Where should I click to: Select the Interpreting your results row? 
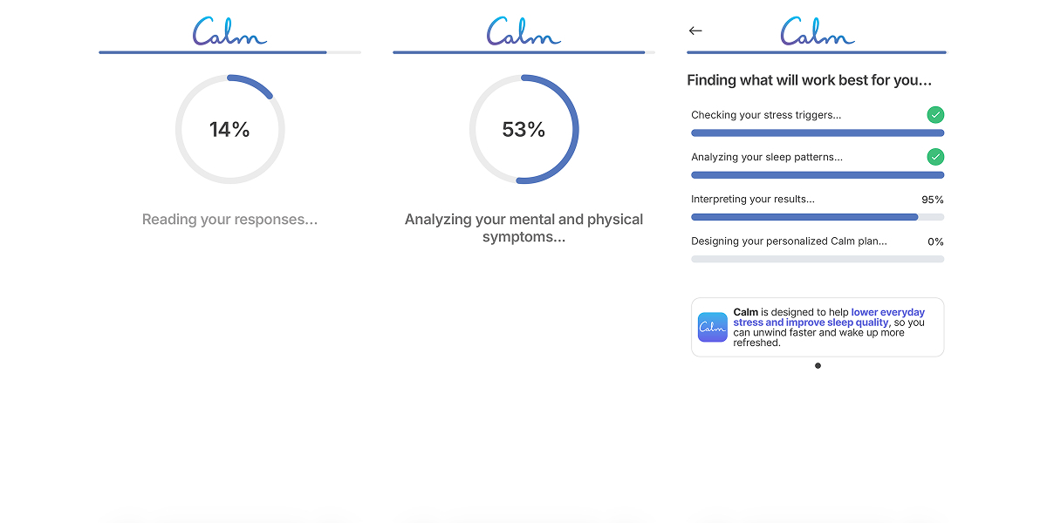[818, 207]
